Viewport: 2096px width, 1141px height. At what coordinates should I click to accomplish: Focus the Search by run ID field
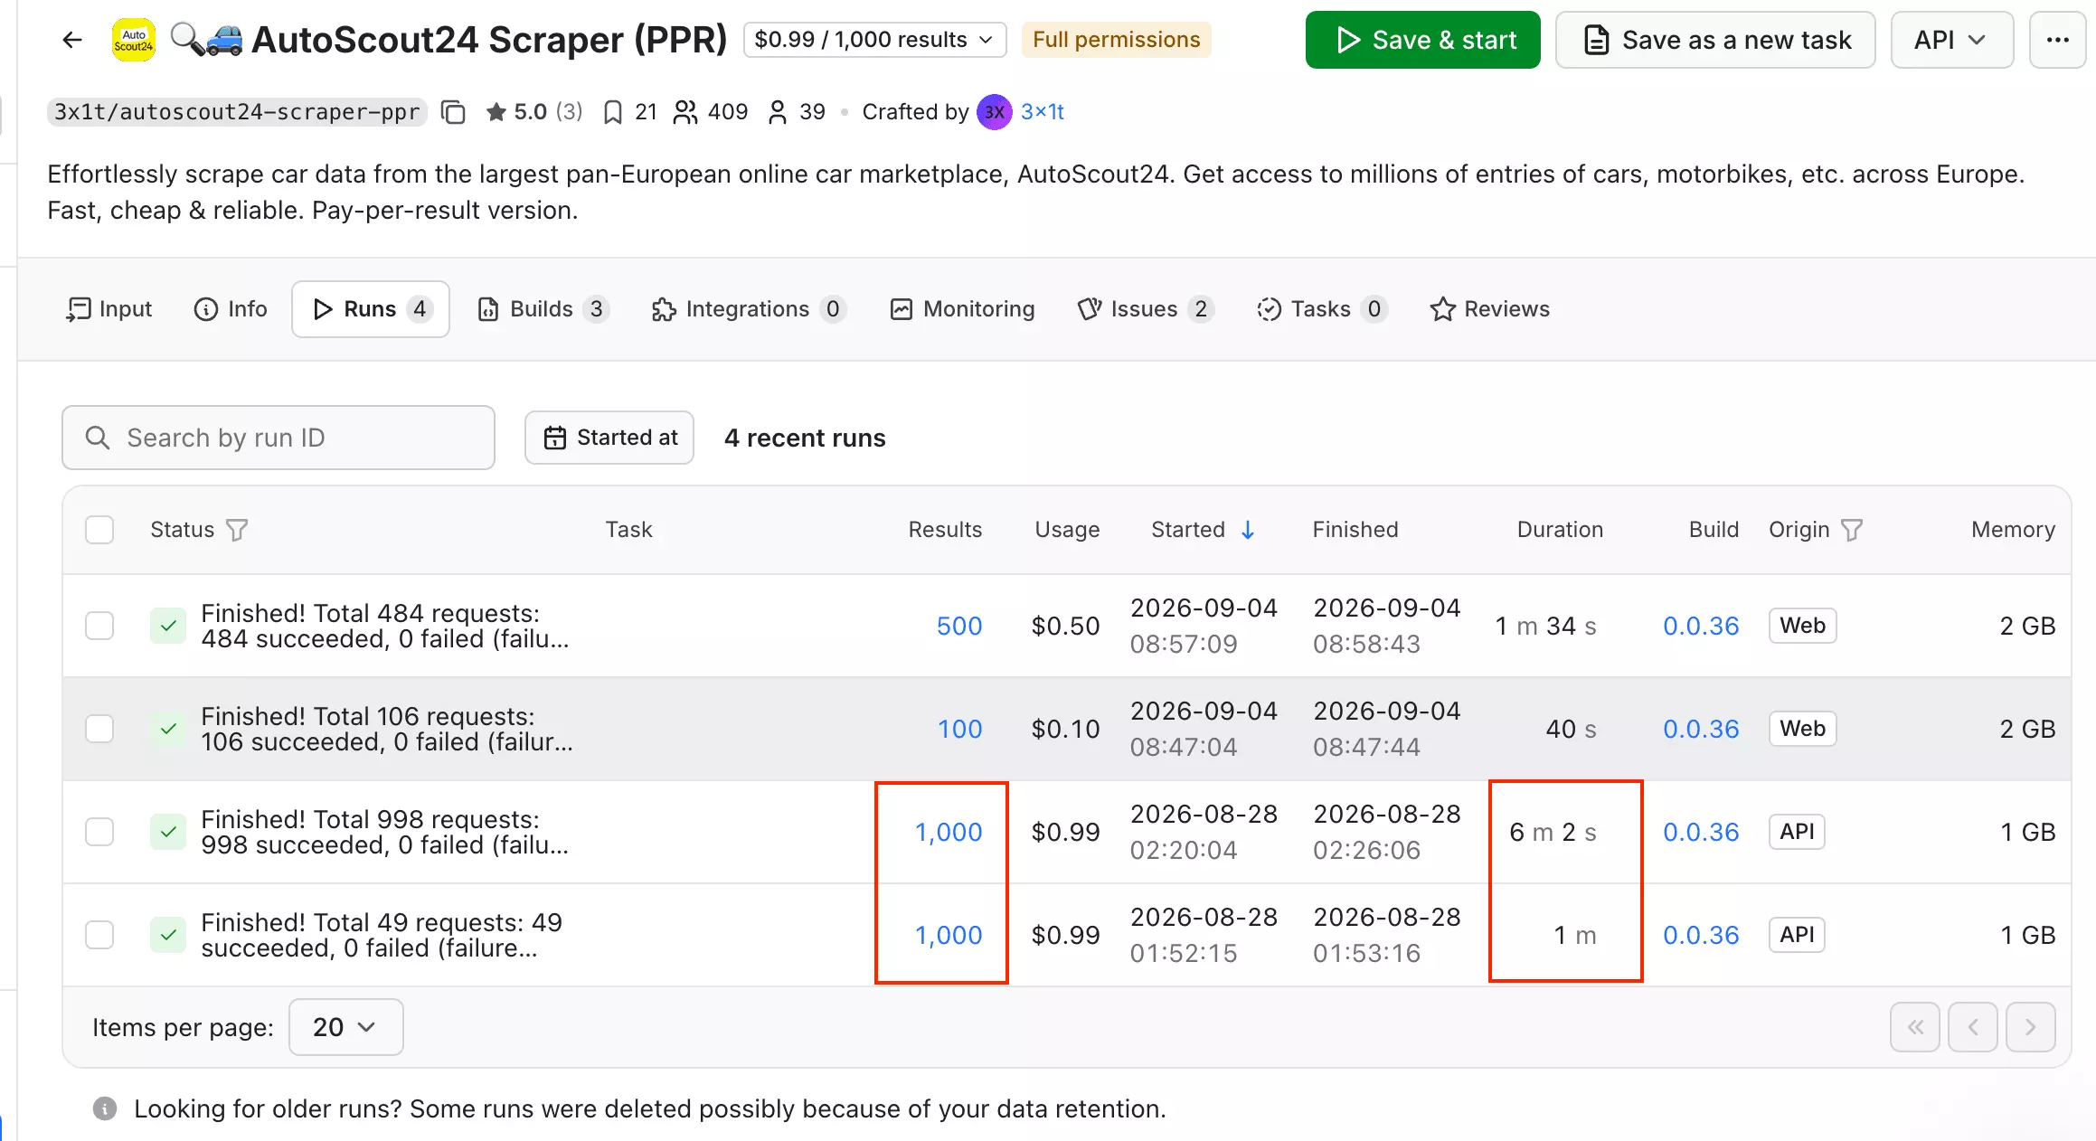(279, 438)
